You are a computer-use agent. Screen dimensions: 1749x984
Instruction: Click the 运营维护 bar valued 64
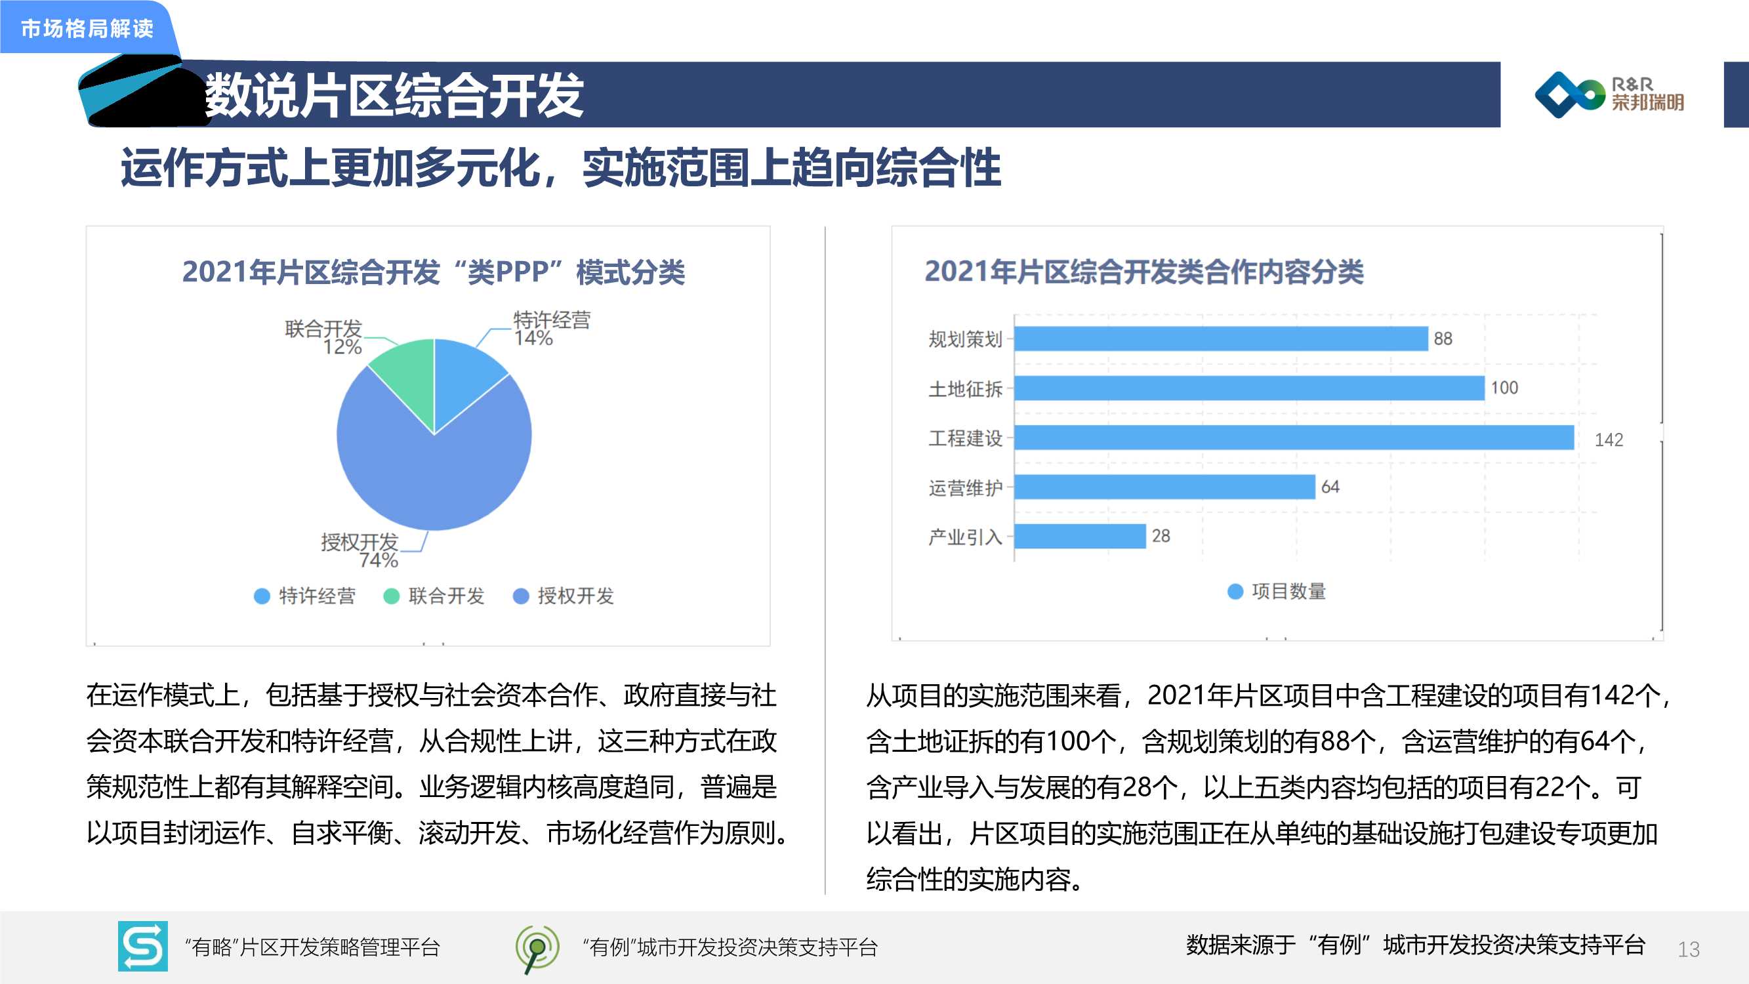click(x=1164, y=487)
